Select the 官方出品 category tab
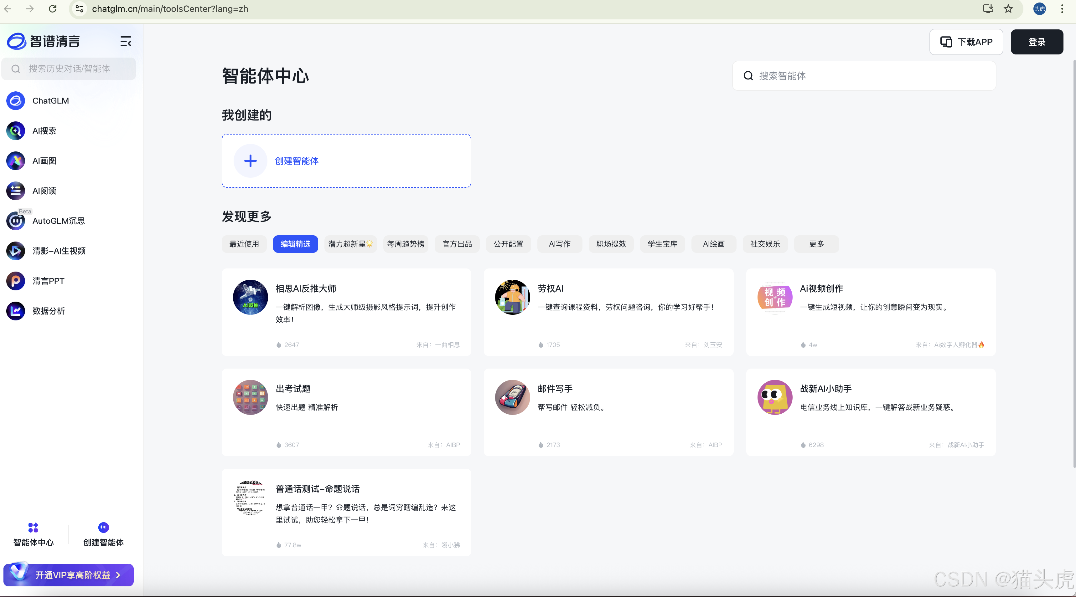 click(x=457, y=244)
